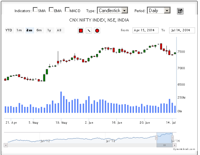200x155 pixels.
Task: Click the 19. May date label
Action: (x=61, y=123)
